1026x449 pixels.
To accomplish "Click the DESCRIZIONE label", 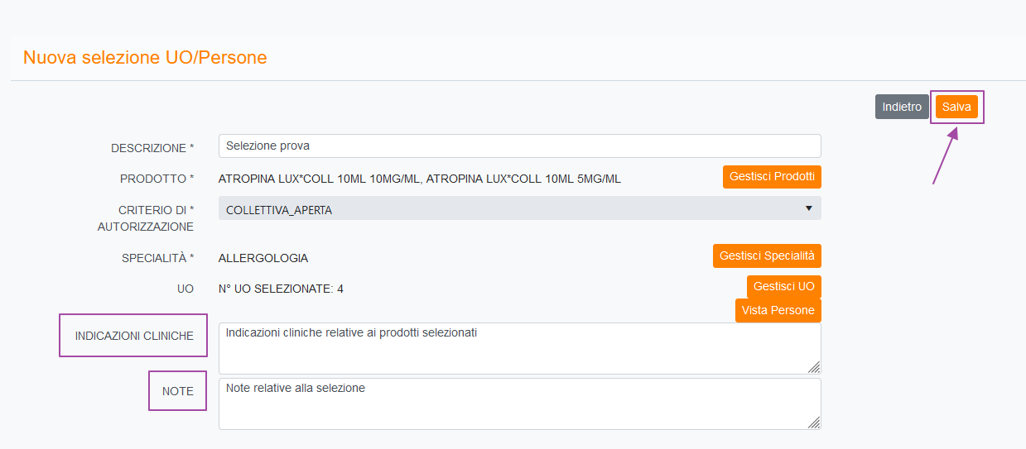I will click(x=152, y=148).
